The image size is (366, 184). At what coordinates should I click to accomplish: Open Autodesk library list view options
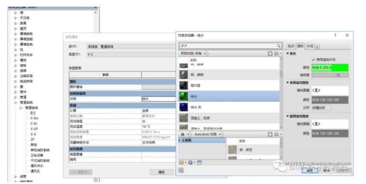(278, 134)
